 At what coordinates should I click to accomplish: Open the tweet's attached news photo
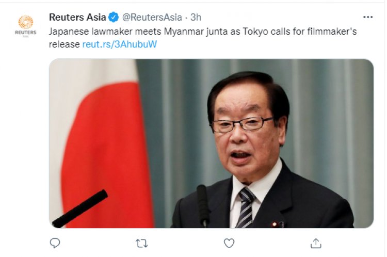211,143
